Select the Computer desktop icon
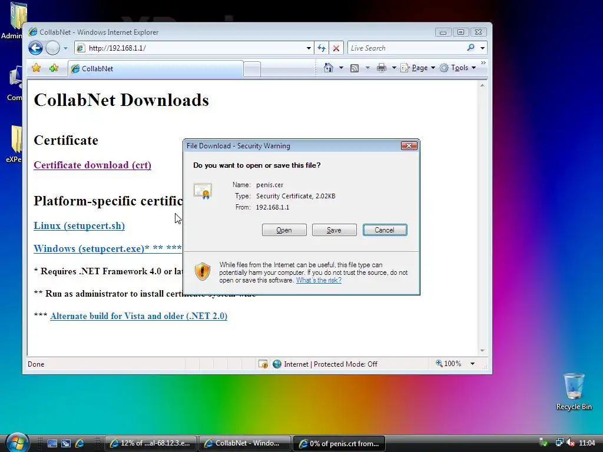603x452 pixels. pos(14,84)
